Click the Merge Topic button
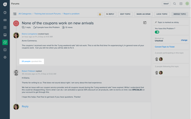 pyautogui.click(x=180, y=14)
